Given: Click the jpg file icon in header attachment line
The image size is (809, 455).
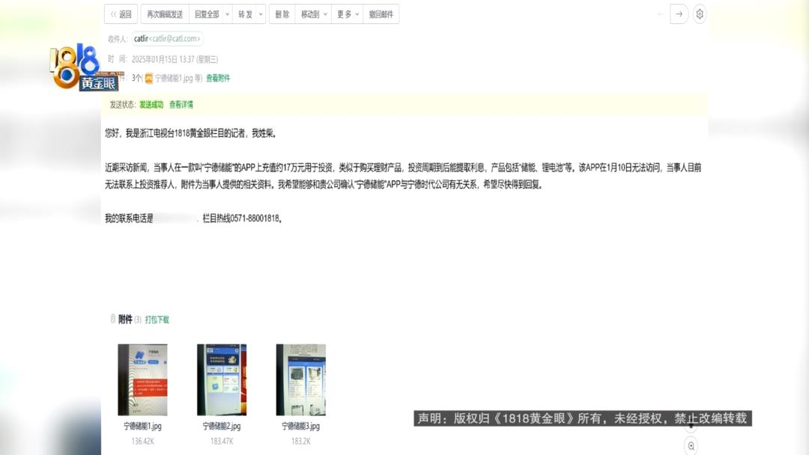Looking at the screenshot, I should pos(148,79).
